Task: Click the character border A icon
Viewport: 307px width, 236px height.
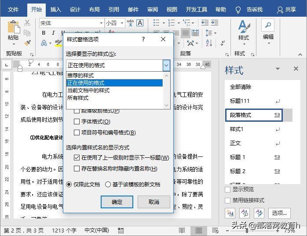Action: pyautogui.click(x=140, y=23)
